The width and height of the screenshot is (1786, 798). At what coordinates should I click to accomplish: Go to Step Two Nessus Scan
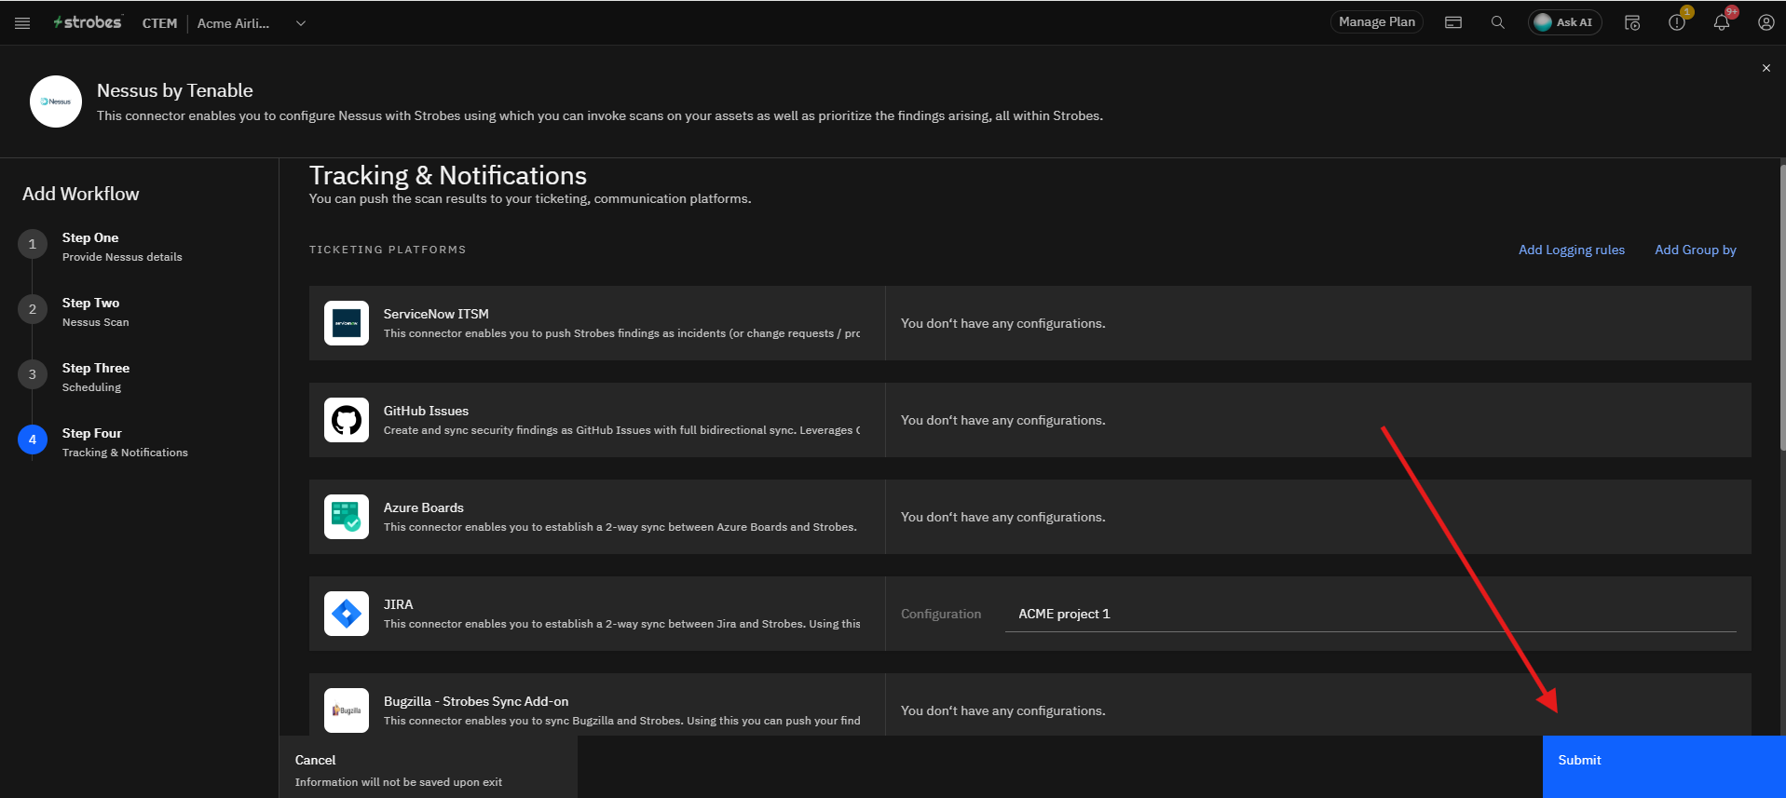96,312
